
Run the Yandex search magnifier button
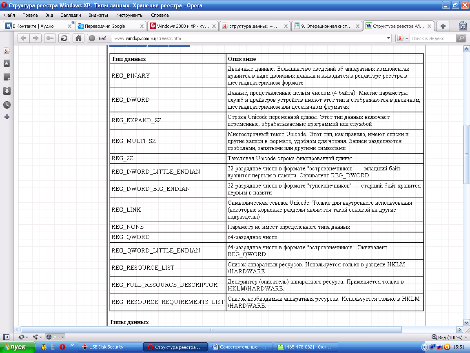coord(461,38)
